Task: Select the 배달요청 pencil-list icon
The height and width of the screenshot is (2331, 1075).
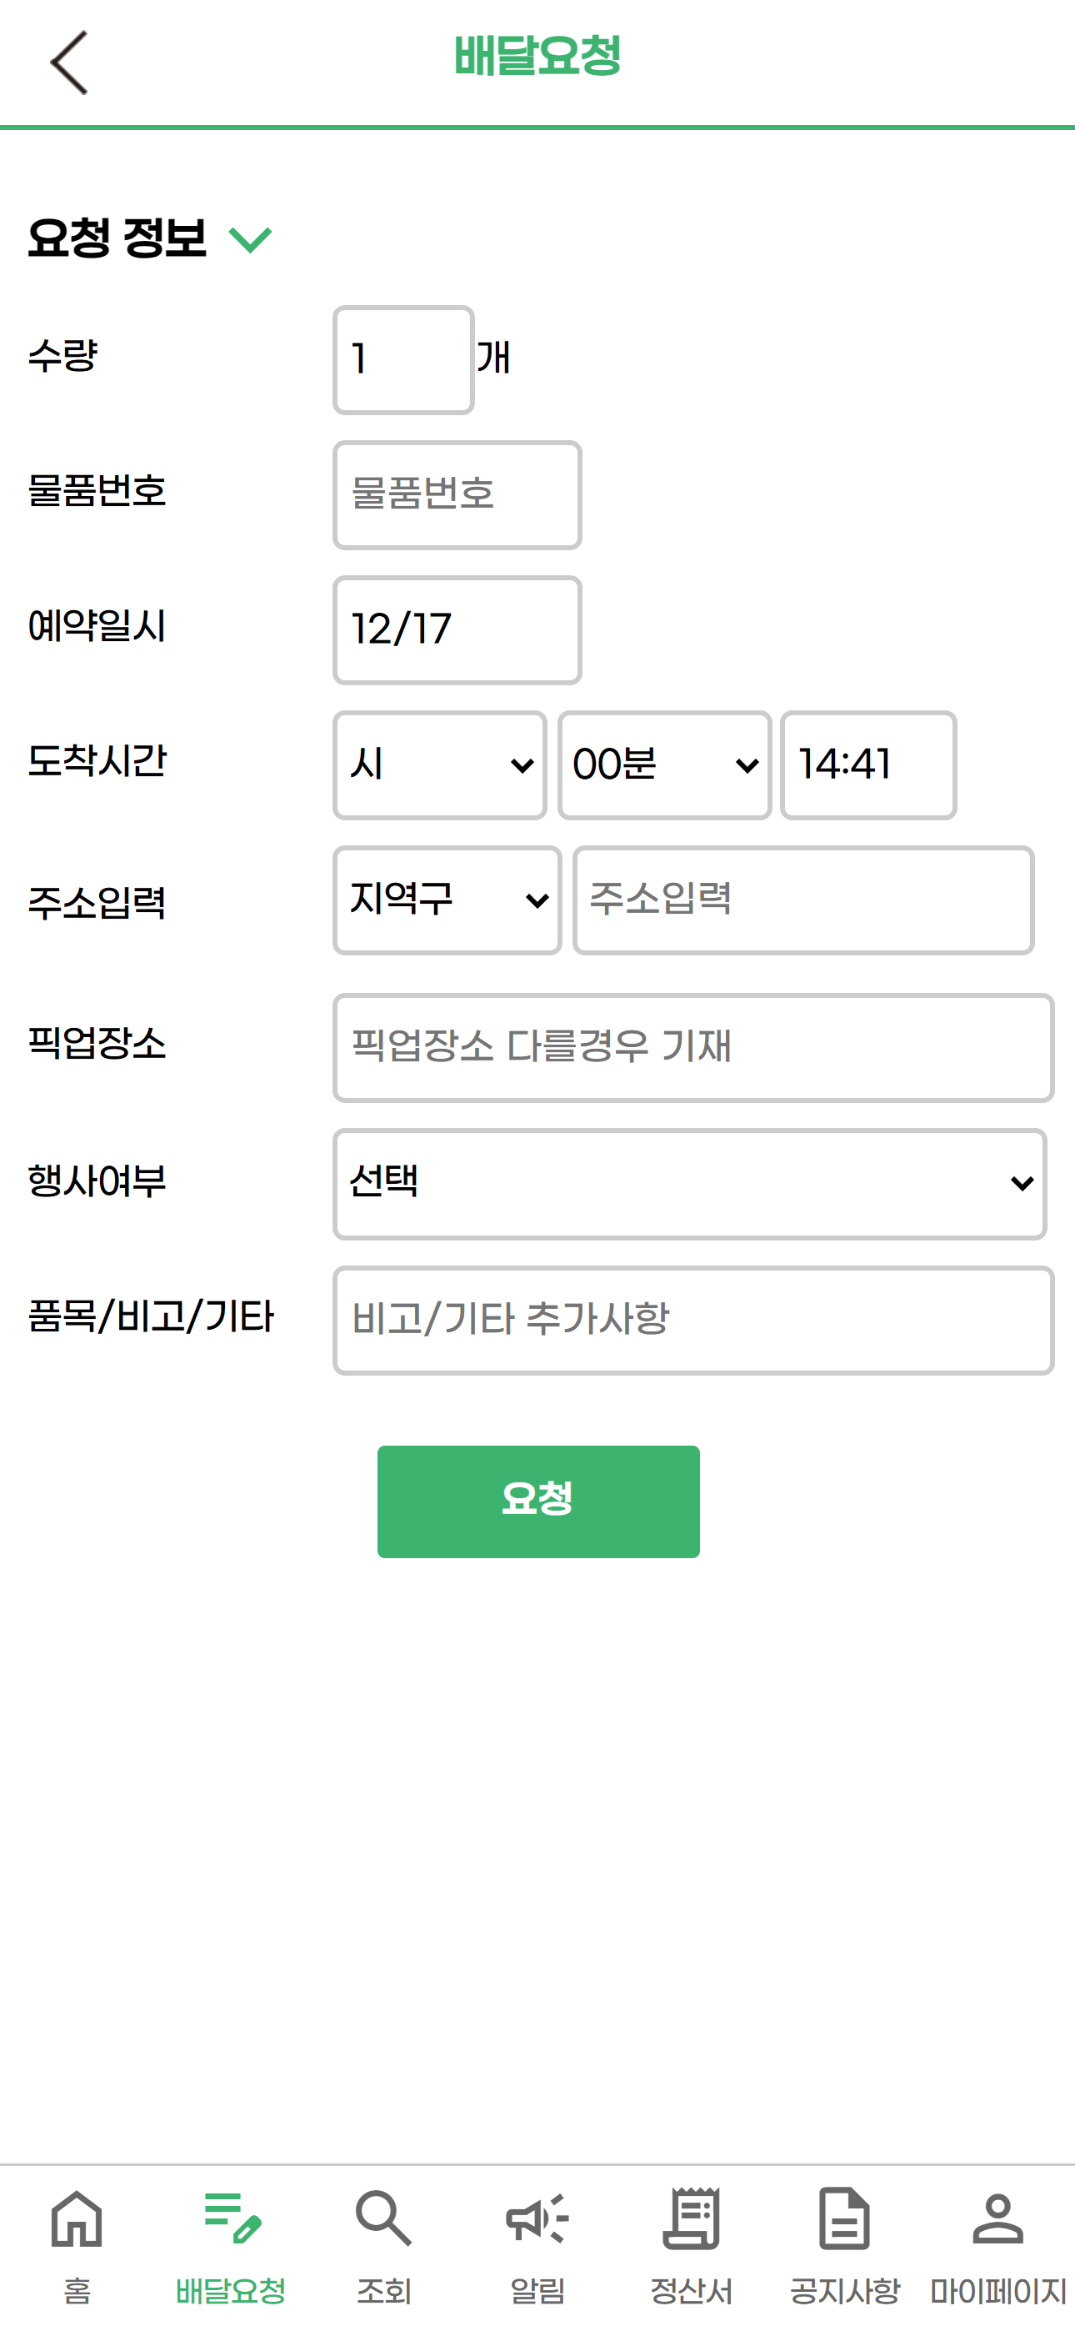Action: click(231, 2218)
